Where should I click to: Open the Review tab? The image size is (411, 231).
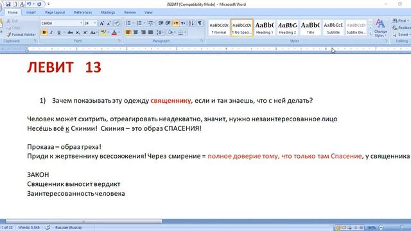(130, 12)
